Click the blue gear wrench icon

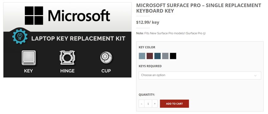tap(20, 37)
